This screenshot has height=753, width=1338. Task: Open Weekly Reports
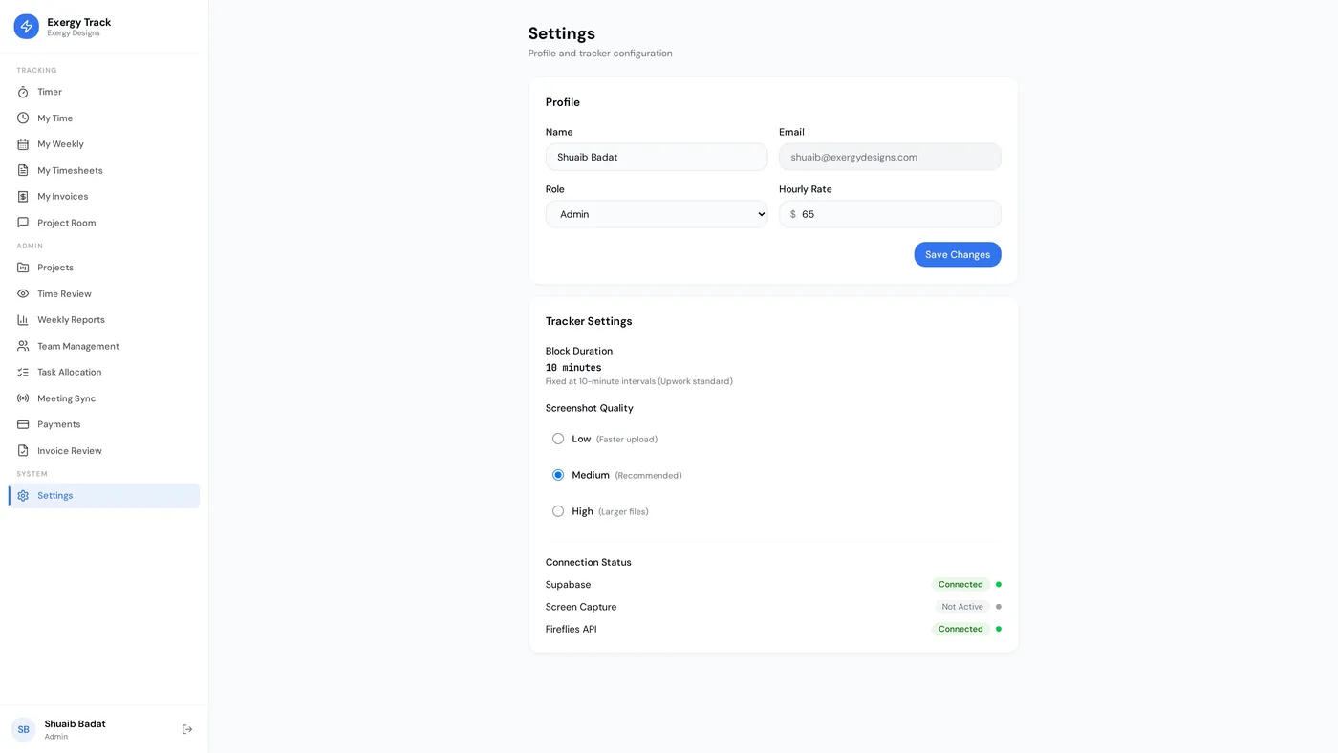[x=104, y=320]
